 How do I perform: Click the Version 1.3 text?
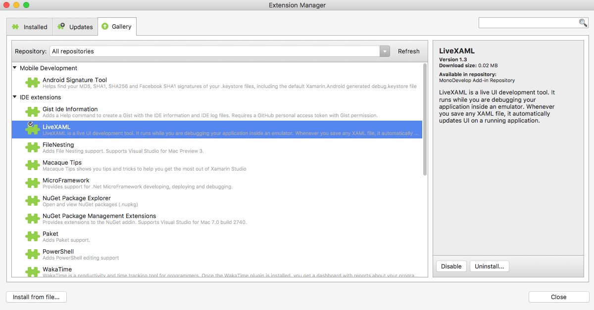coord(453,59)
